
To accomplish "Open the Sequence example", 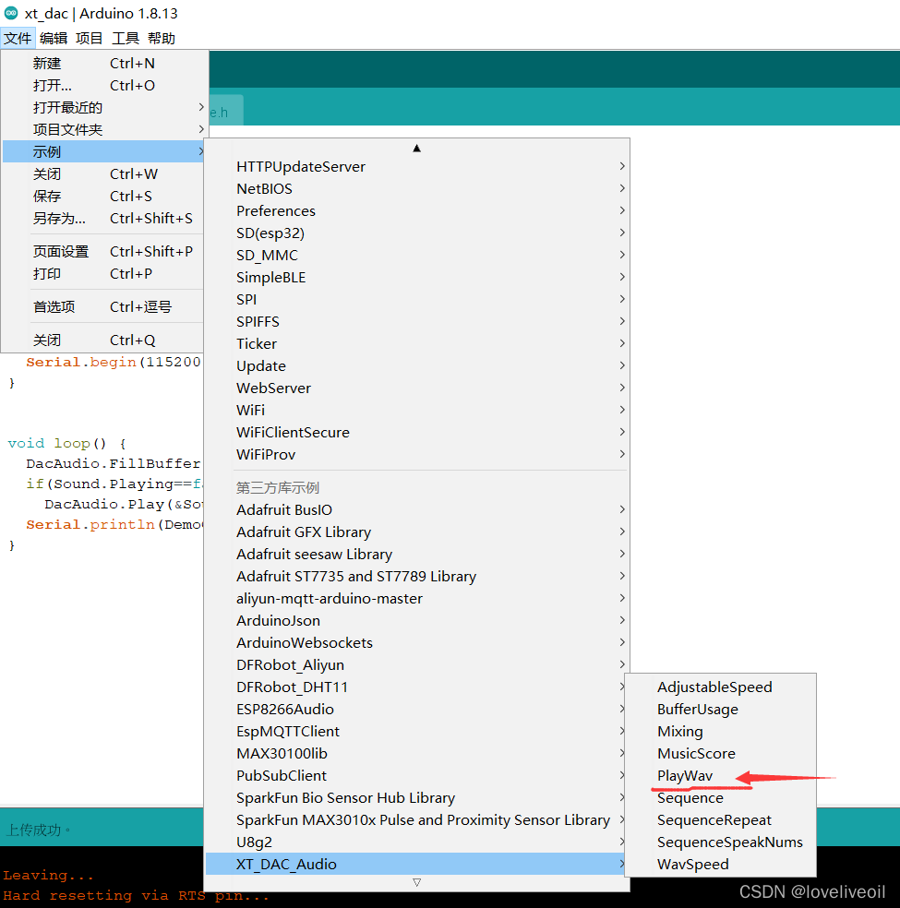I will coord(721,797).
